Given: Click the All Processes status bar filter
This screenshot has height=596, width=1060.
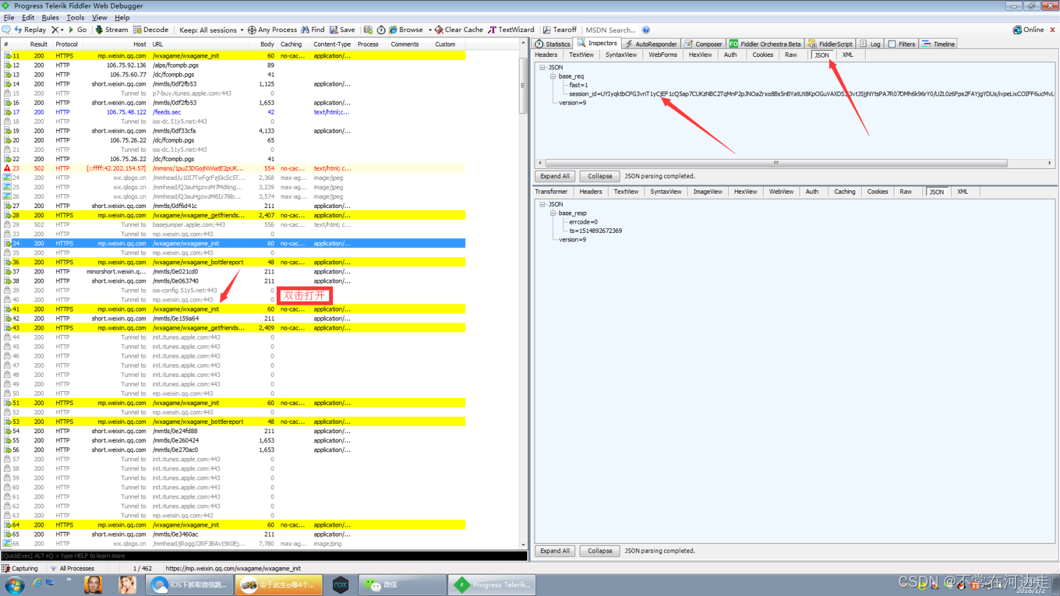Looking at the screenshot, I should coord(73,569).
